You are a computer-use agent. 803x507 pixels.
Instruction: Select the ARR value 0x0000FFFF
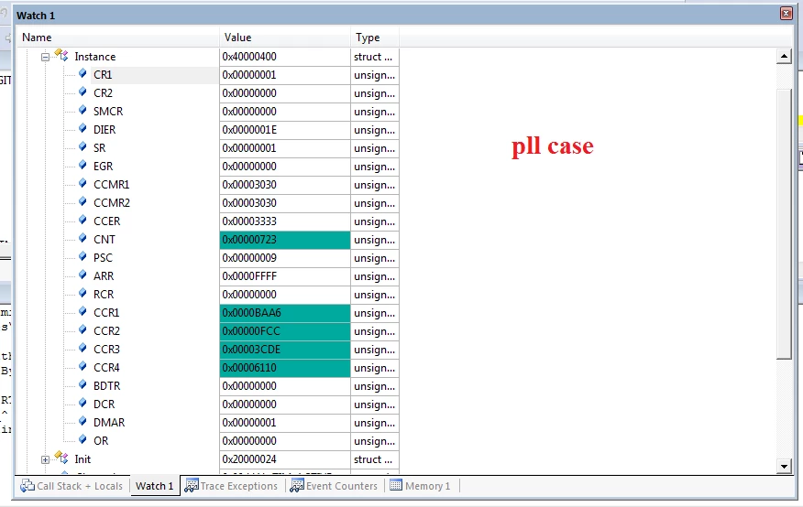pos(285,276)
